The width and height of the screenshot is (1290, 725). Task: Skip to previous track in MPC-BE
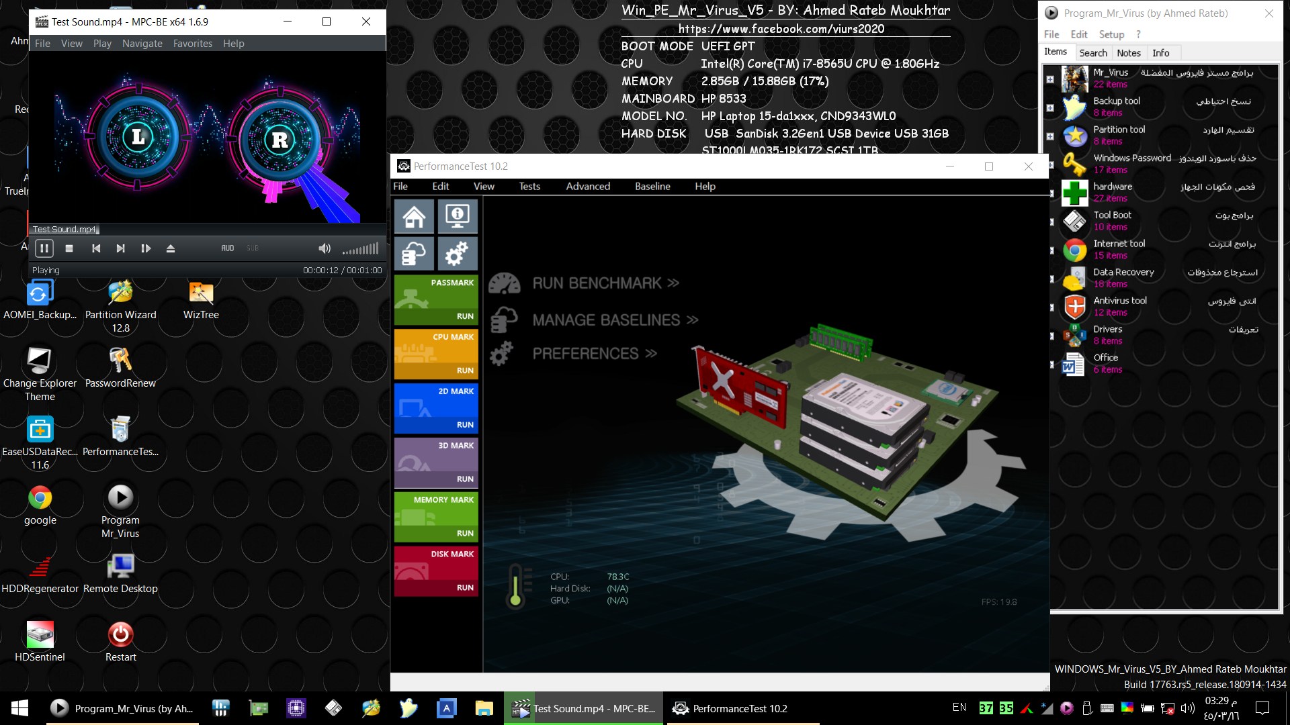pyautogui.click(x=96, y=248)
